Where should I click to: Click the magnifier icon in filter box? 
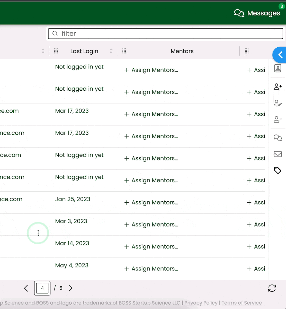point(55,33)
